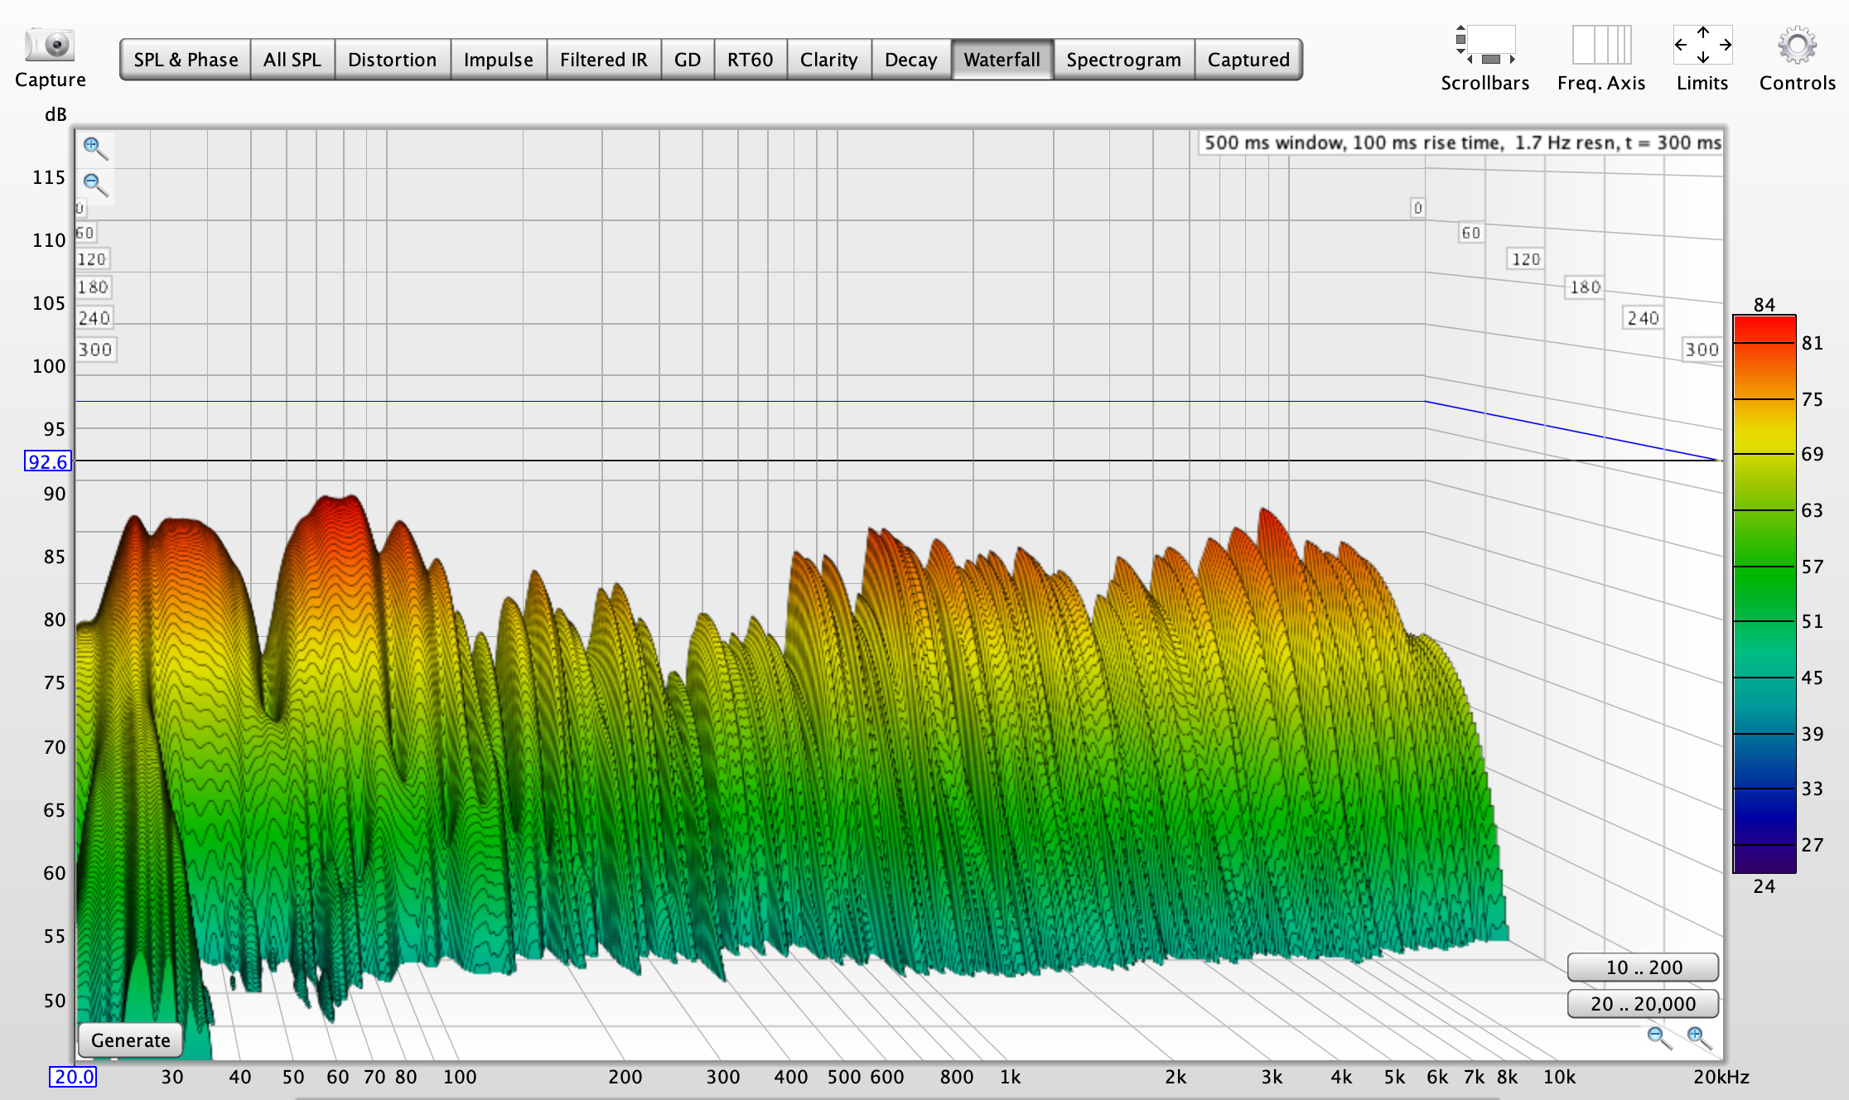1849x1100 pixels.
Task: Zoom out horizontally with bottom-right magnifier minus
Action: pyautogui.click(x=1658, y=1036)
